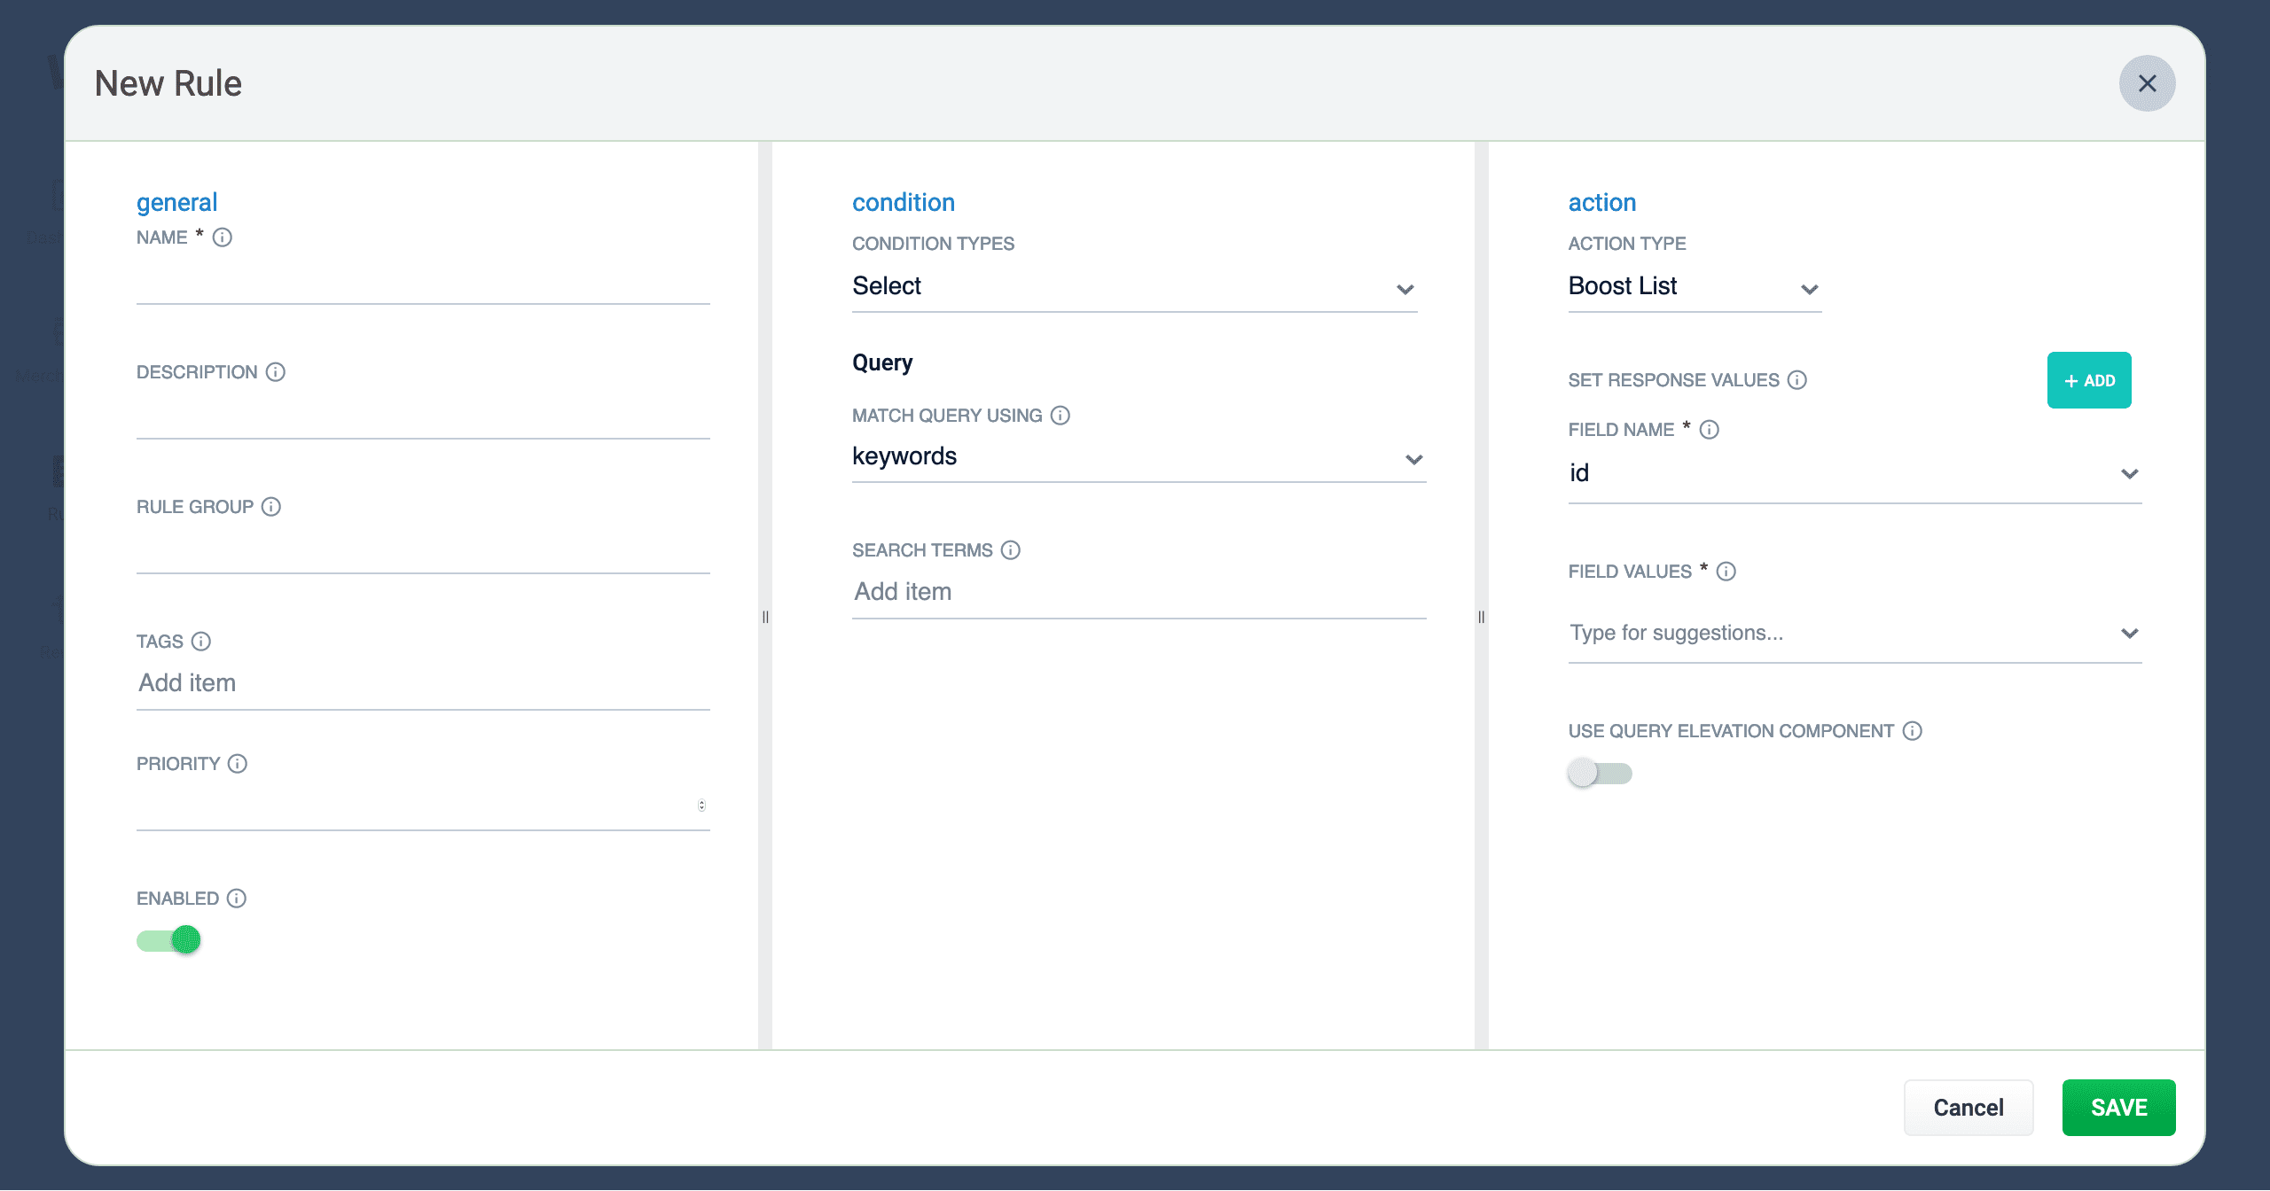Click the Search Terms Add item field
Screen dimensions: 2270x1191
(x=1138, y=592)
